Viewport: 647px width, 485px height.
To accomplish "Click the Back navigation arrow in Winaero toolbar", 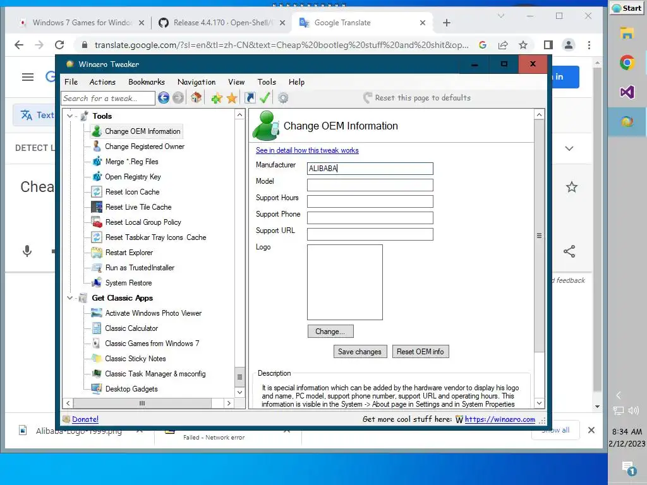I will tap(164, 98).
